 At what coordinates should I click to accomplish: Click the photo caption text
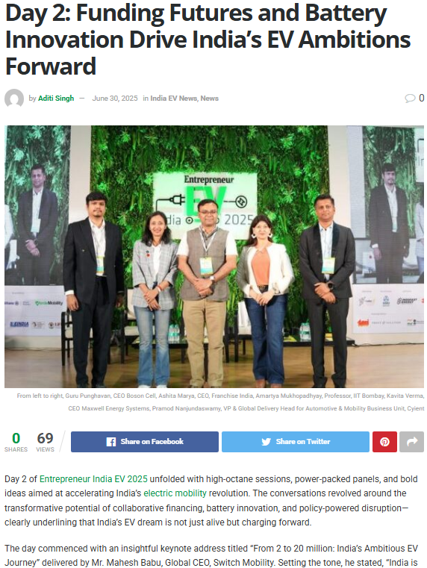220,402
